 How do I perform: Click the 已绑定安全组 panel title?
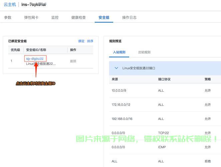[17, 41]
